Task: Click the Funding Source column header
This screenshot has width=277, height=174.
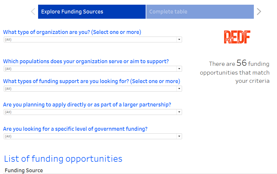Action: pyautogui.click(x=24, y=170)
